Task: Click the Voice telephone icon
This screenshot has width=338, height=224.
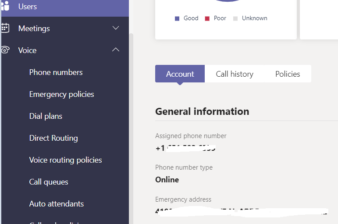Action: pos(5,50)
